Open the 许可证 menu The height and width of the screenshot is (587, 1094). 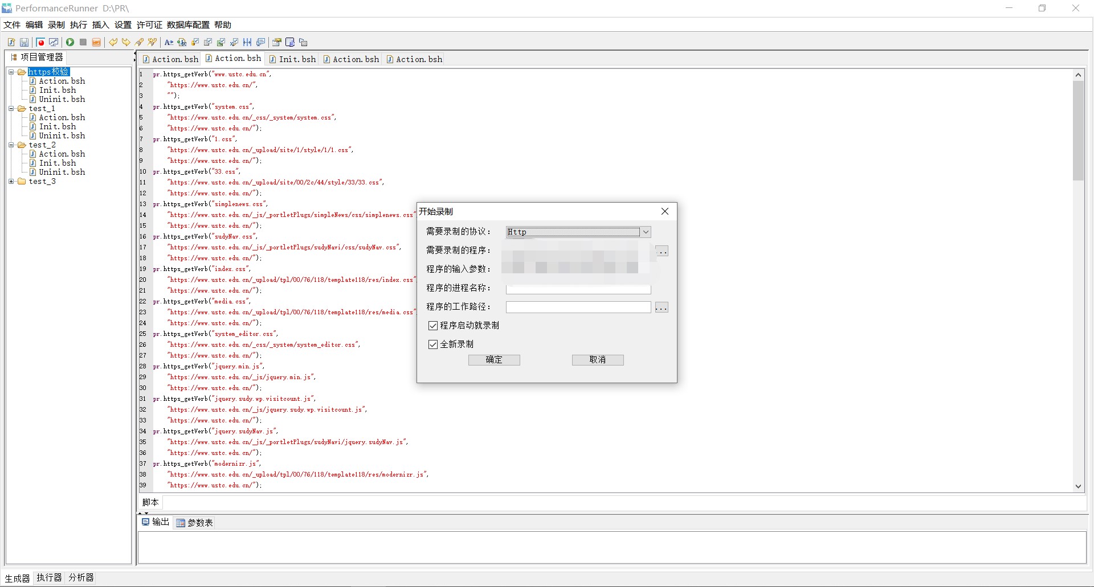tap(149, 25)
